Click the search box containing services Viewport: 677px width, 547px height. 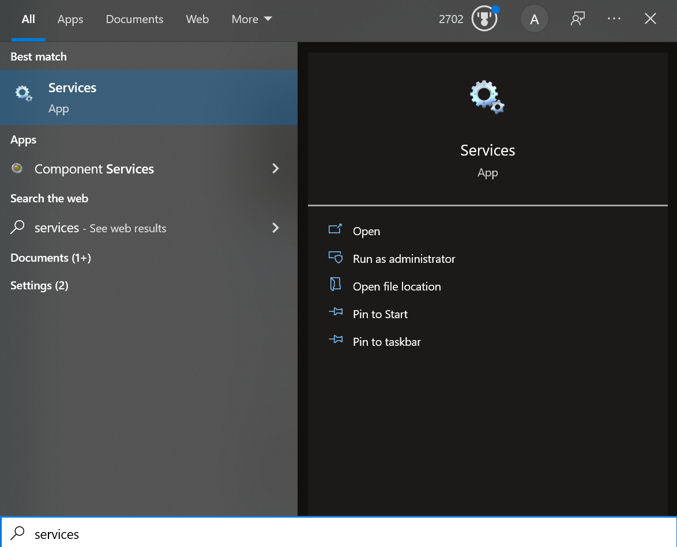coord(338,534)
